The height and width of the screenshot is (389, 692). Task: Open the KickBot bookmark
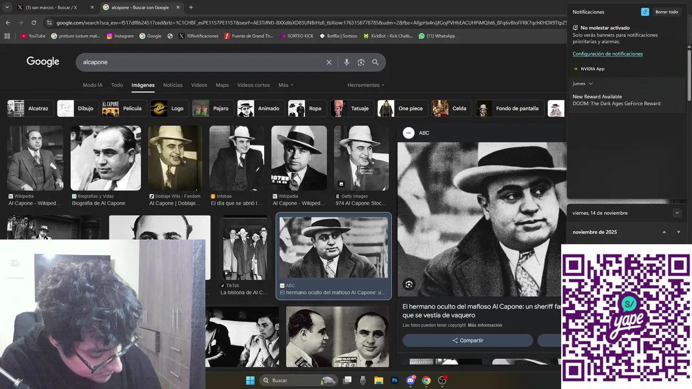(388, 36)
